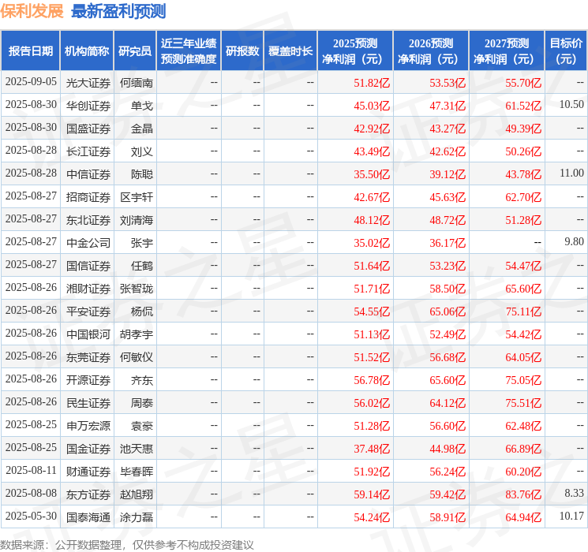Viewport: 588px width, 552px height.
Task: Select 东方证券 institution cell
Action: [x=88, y=494]
